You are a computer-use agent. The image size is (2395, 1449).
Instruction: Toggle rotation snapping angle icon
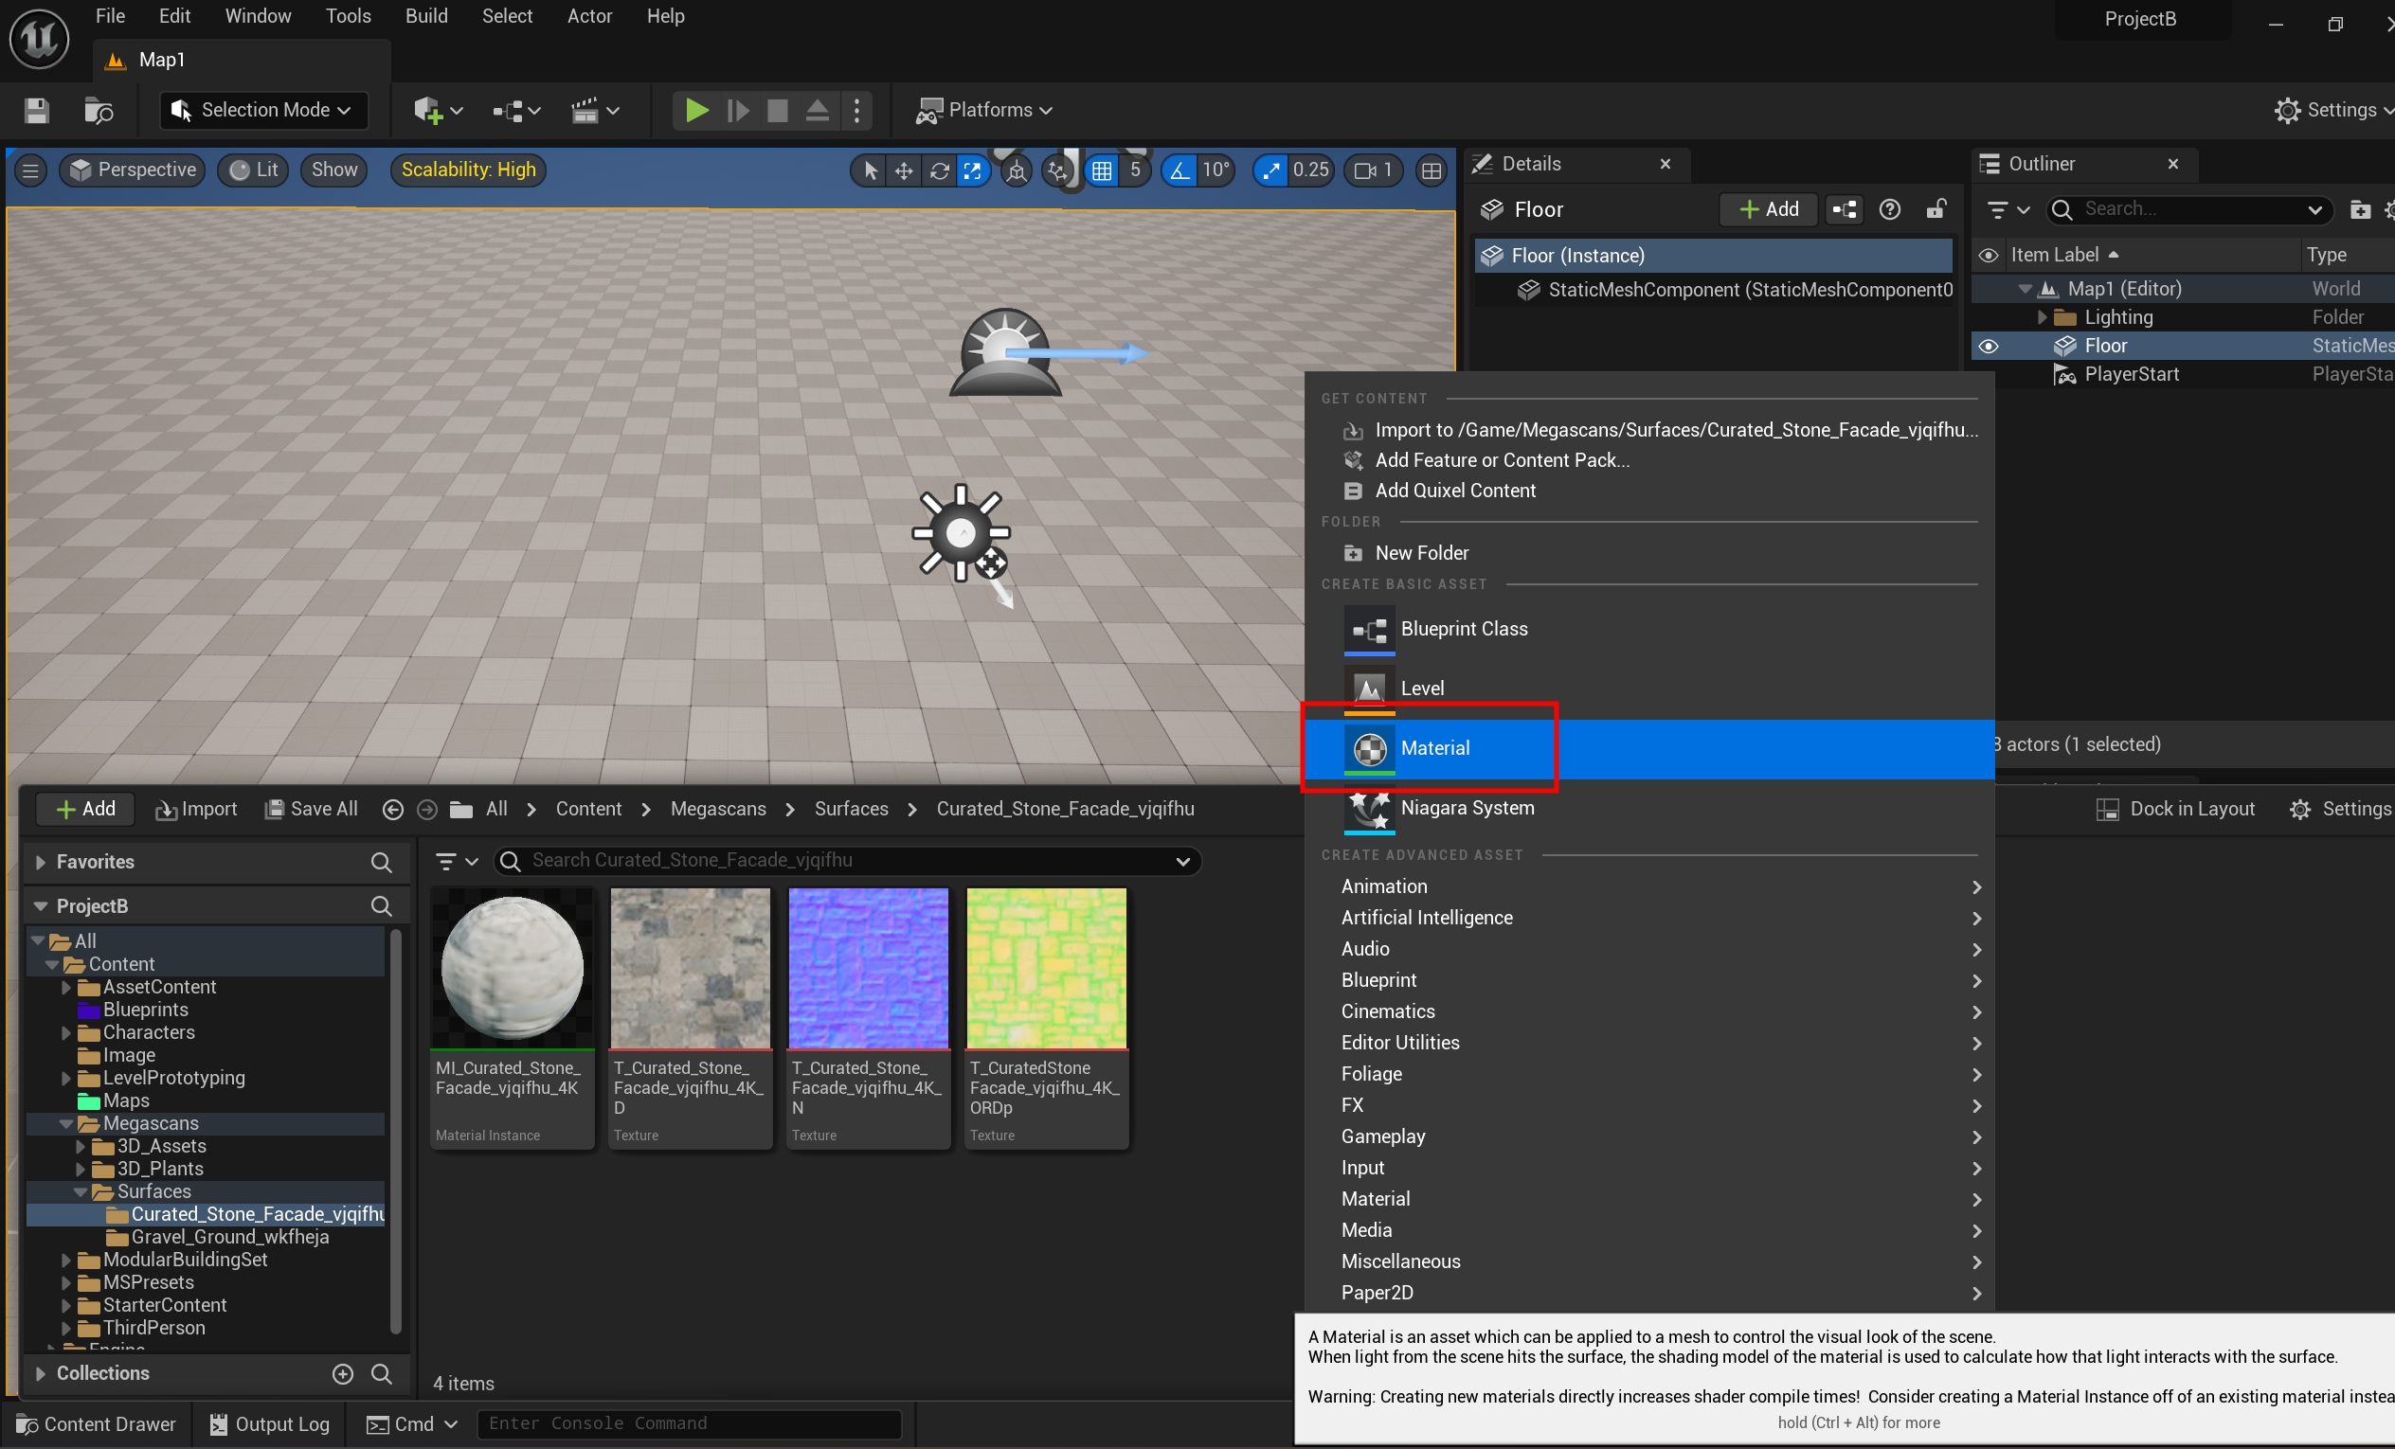(x=1179, y=171)
